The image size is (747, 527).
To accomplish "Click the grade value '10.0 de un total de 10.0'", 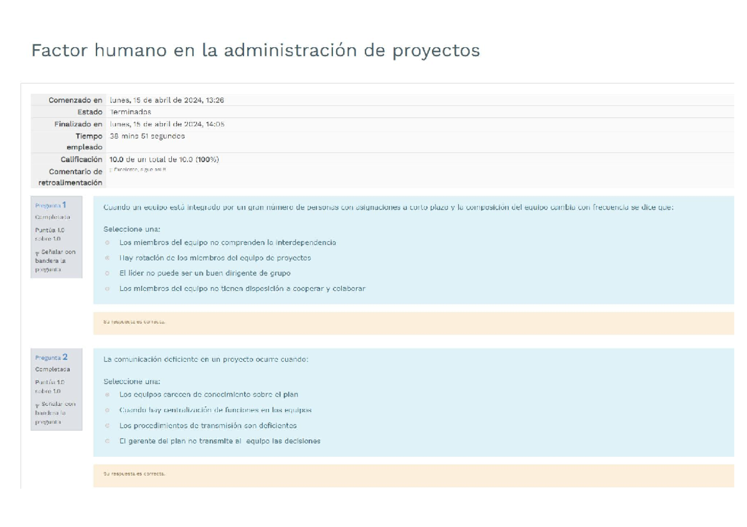I will click(162, 159).
